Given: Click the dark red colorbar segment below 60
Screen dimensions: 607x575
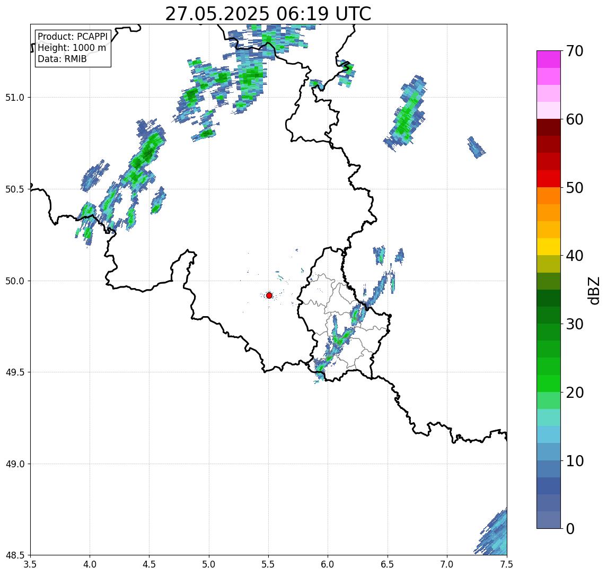Looking at the screenshot, I should pyautogui.click(x=549, y=127).
